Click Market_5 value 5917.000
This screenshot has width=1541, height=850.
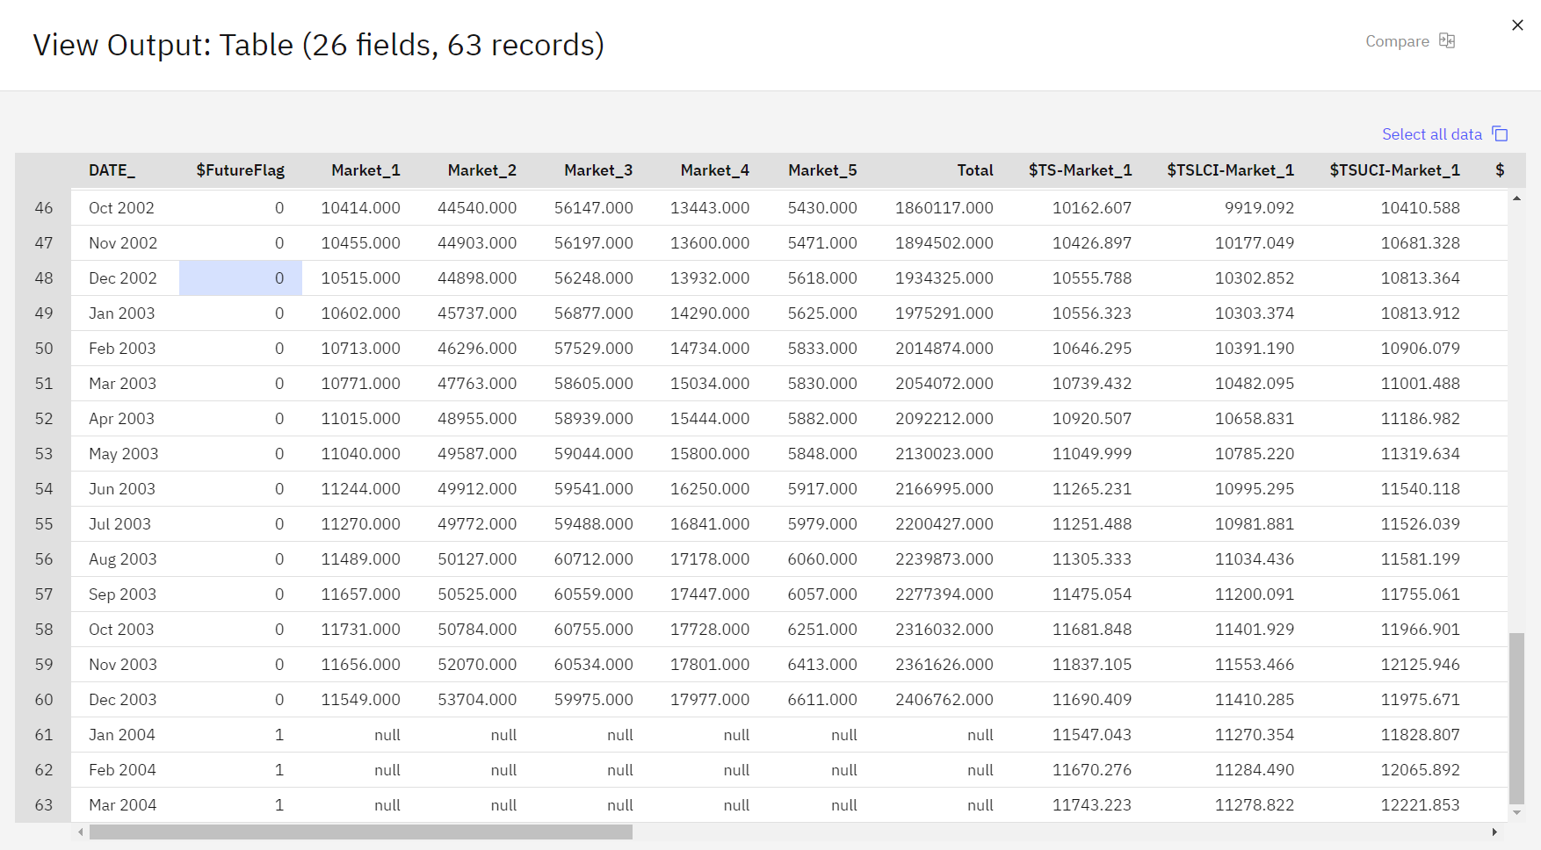pos(822,489)
